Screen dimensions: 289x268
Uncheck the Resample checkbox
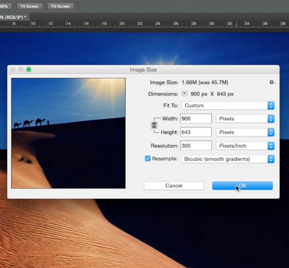(147, 159)
